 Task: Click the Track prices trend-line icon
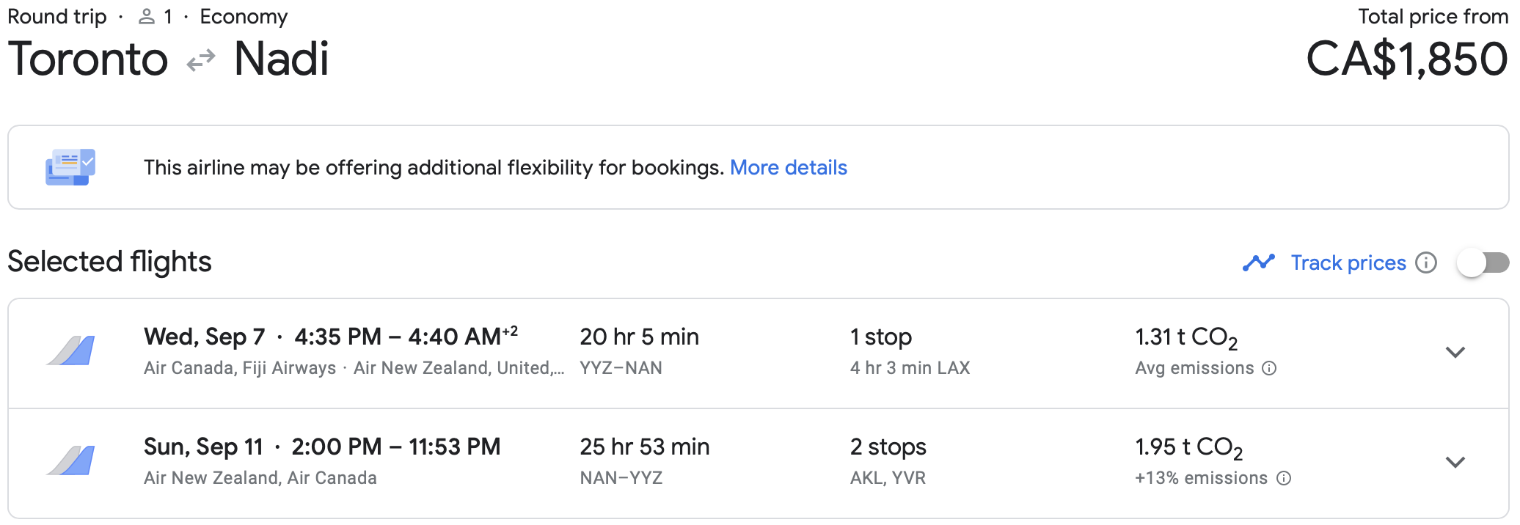(1258, 262)
